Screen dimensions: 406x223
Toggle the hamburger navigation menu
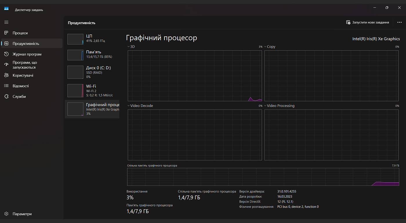6,22
